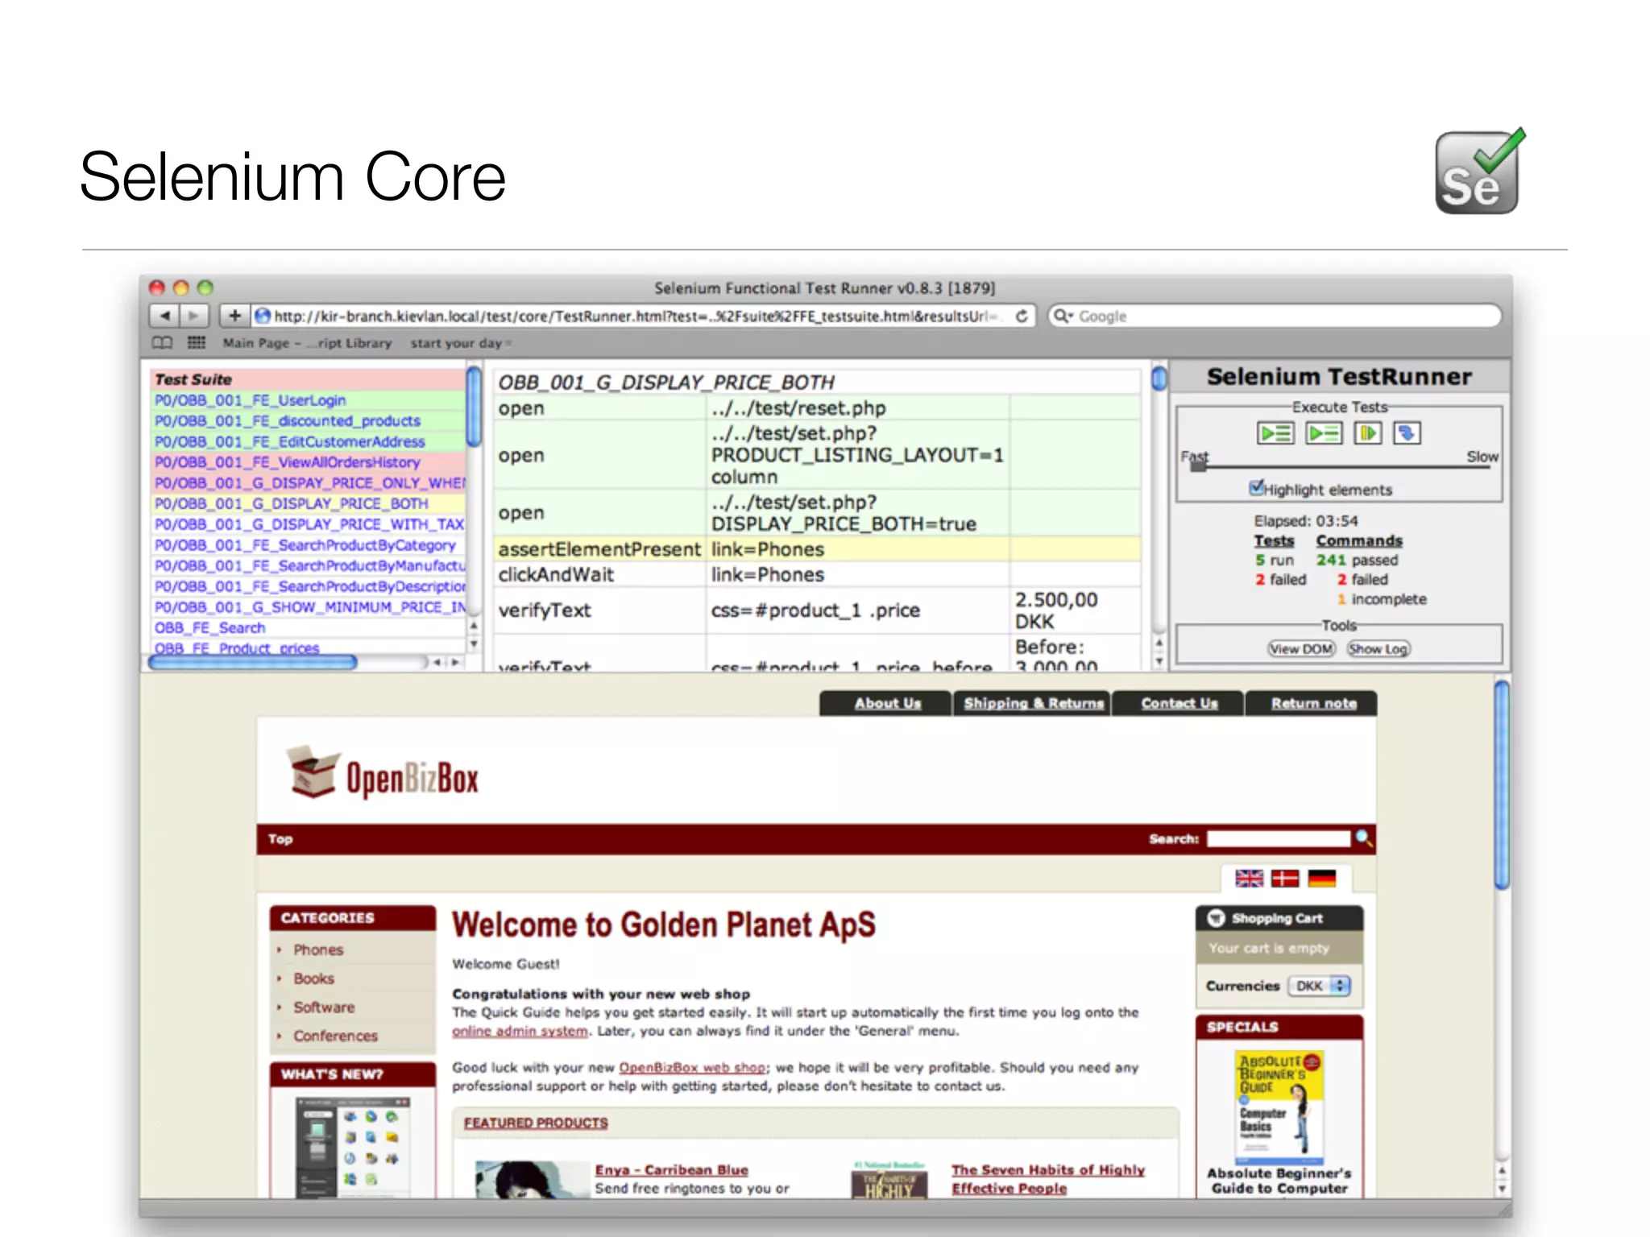The image size is (1650, 1237).
Task: Select the Danish flag language
Action: tap(1285, 879)
